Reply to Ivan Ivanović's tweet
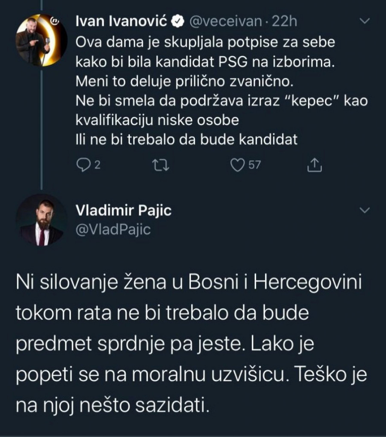The height and width of the screenshot is (437, 386). coord(82,165)
